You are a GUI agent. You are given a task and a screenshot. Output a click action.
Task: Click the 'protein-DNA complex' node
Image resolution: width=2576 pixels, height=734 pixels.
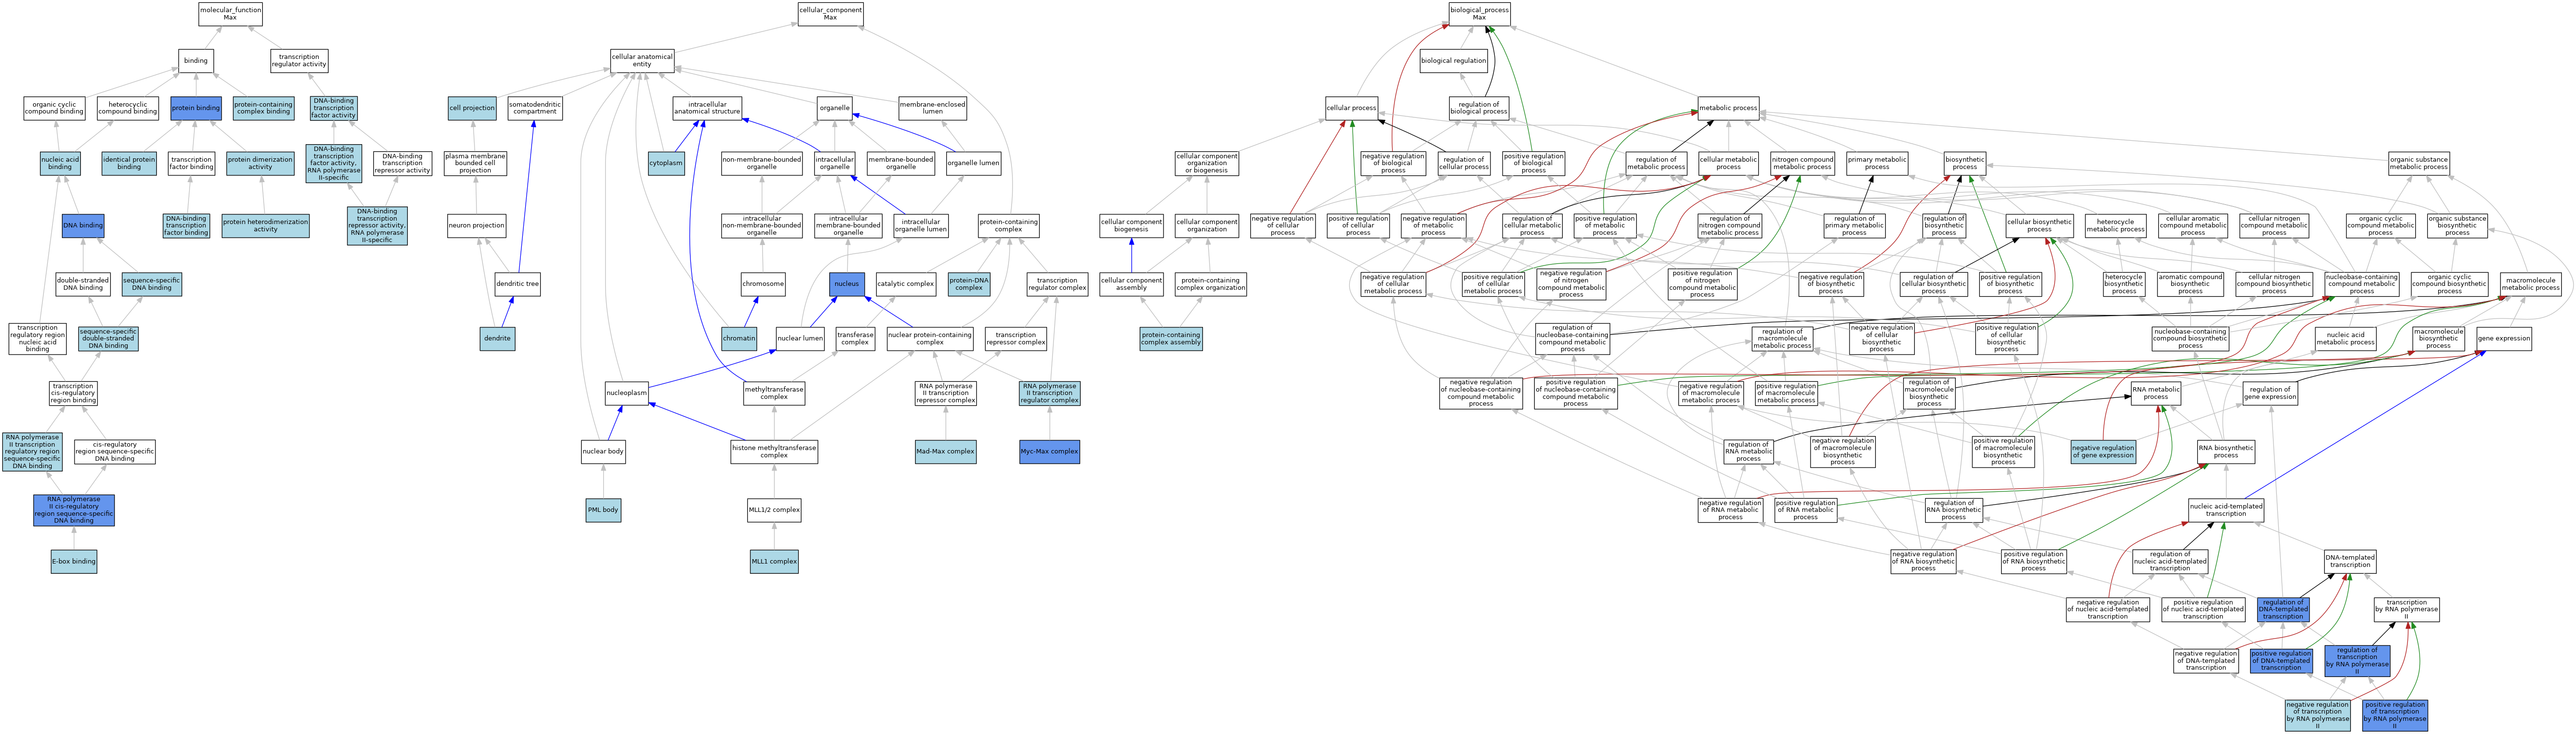(x=969, y=284)
